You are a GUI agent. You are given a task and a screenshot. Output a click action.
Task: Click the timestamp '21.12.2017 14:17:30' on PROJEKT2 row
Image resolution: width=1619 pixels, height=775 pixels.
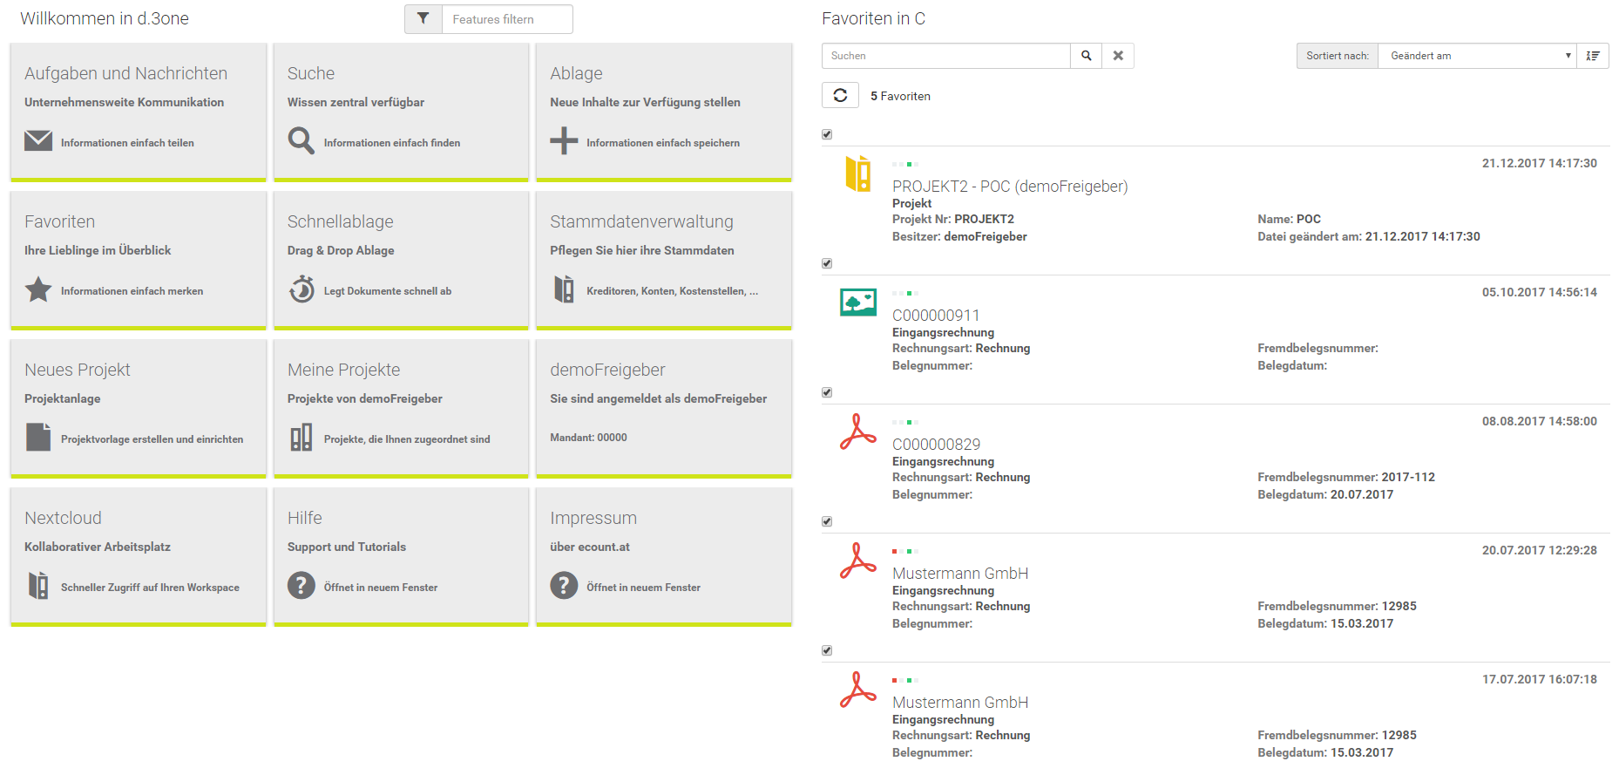coord(1540,163)
